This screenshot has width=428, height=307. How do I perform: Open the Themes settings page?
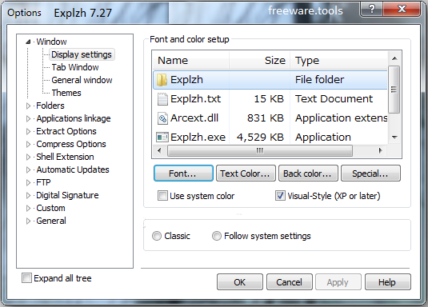66,93
